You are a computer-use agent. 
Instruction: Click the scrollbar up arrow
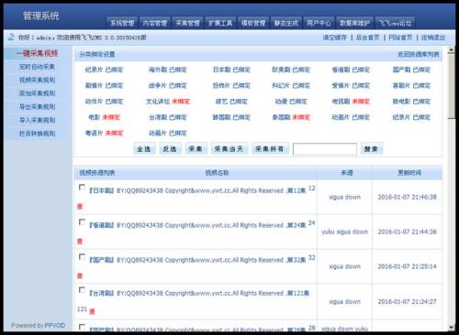pyautogui.click(x=452, y=50)
